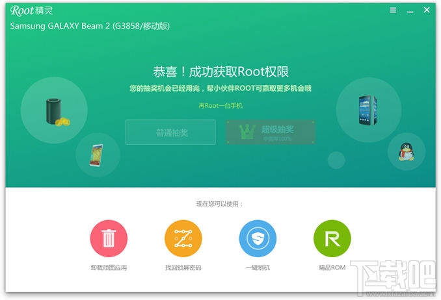Click the Root精灵 logo
This screenshot has width=441, height=300.
click(x=31, y=10)
